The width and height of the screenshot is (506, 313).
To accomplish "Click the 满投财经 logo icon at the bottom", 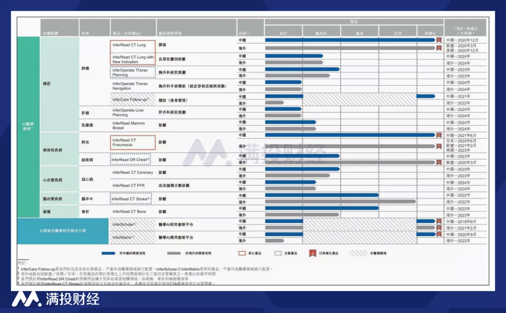I will [26, 299].
